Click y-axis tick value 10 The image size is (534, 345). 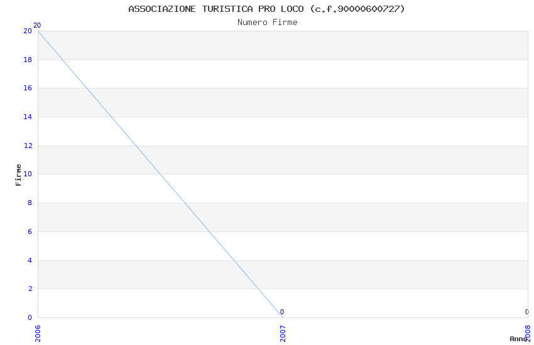pos(28,174)
